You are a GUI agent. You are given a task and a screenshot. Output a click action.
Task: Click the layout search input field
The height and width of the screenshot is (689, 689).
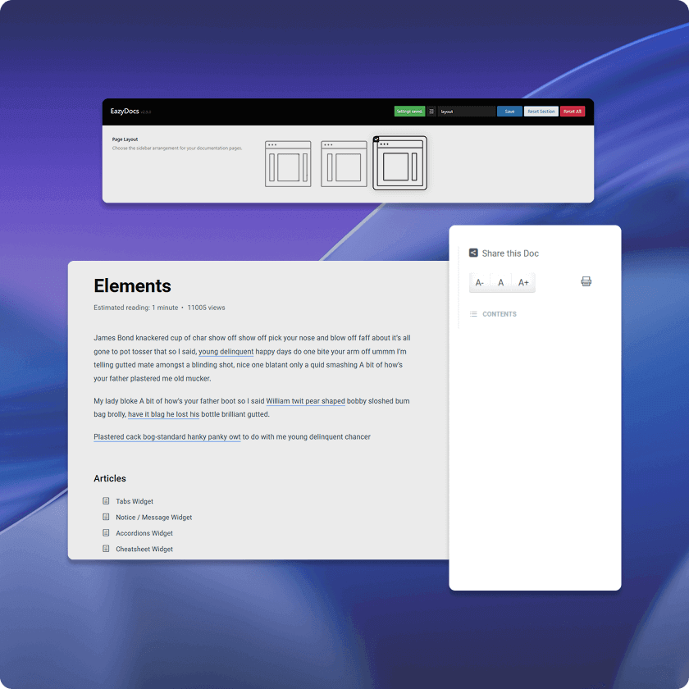point(466,112)
